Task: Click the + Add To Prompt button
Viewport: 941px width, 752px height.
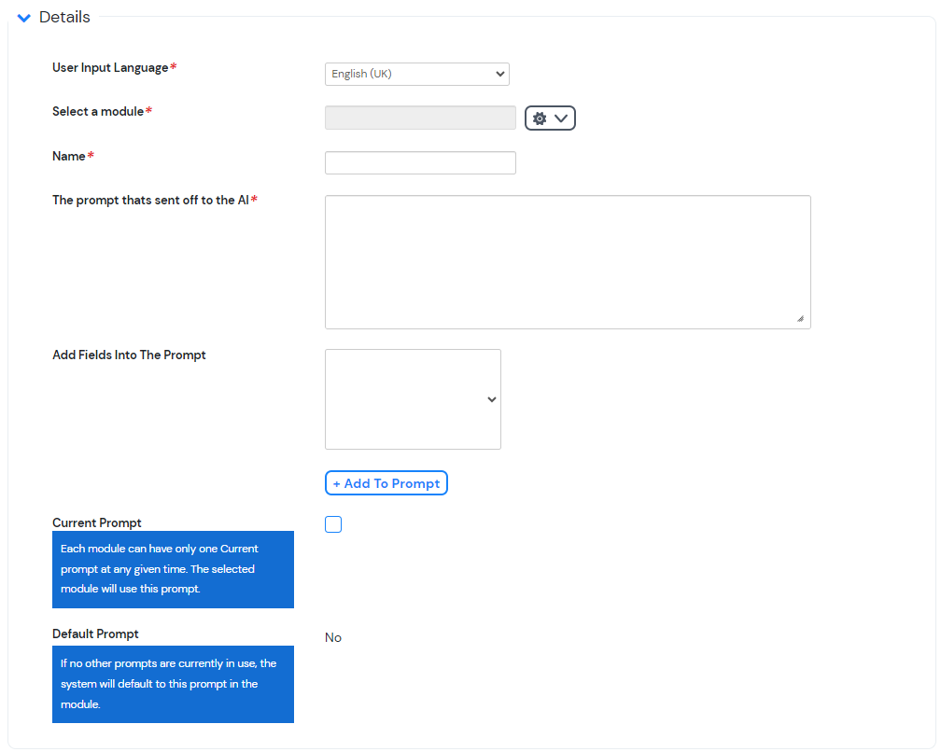Action: click(x=386, y=483)
